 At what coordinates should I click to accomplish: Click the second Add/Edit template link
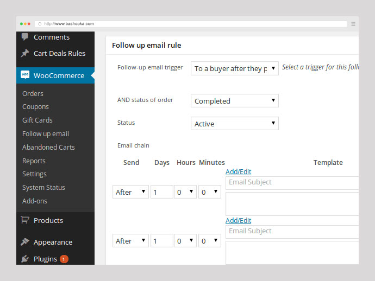point(238,220)
